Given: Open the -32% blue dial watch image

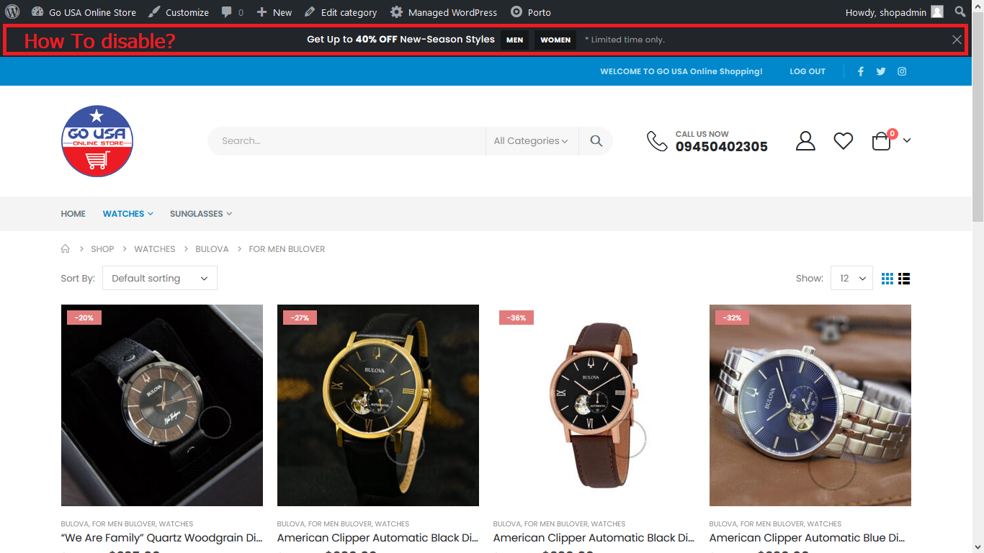Looking at the screenshot, I should point(810,405).
